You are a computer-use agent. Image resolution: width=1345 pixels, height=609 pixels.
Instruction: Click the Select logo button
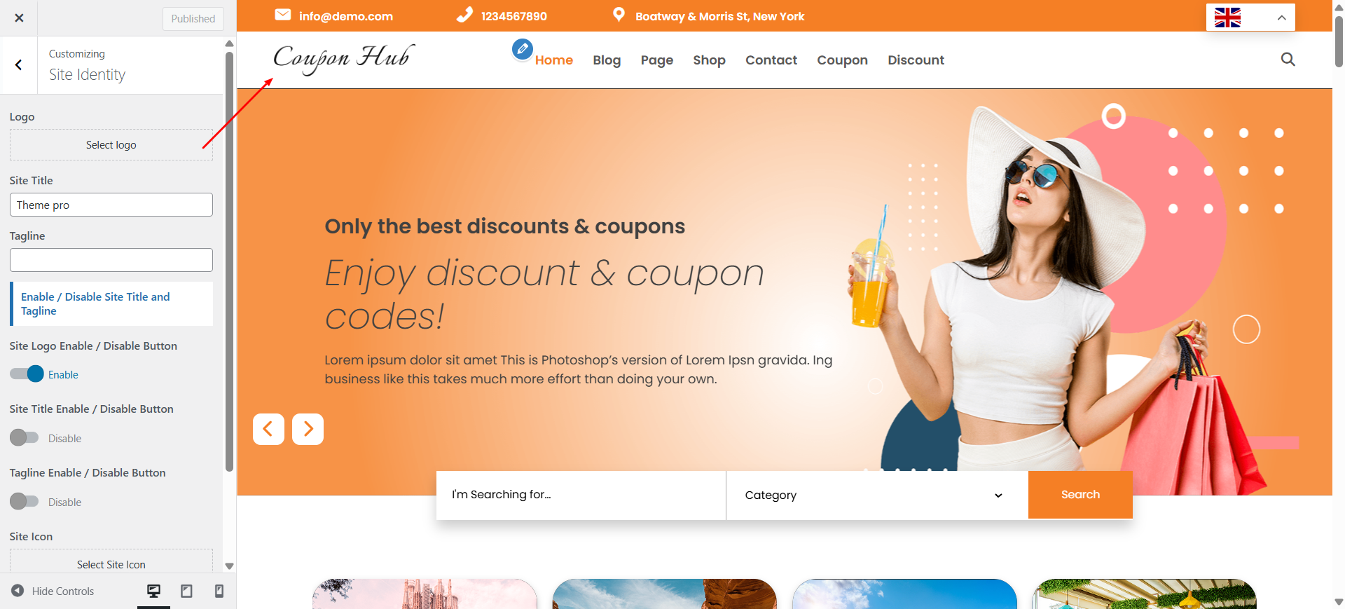[x=111, y=145]
